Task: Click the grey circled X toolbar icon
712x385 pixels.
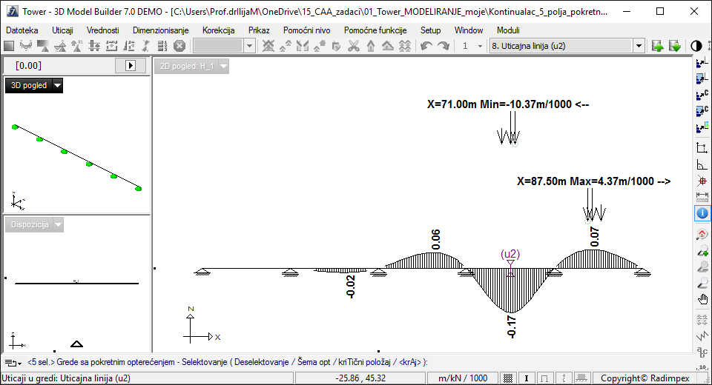Action: pos(179,46)
